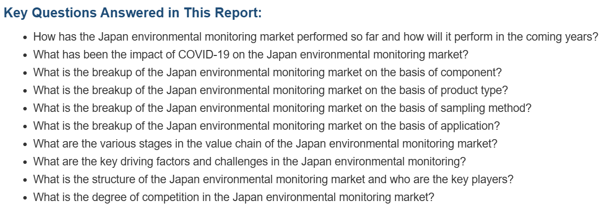Select the market structure and key players question

point(273,179)
